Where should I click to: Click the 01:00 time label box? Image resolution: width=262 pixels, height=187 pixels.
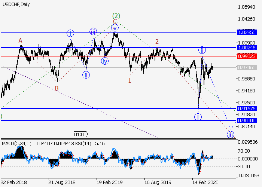click(x=81, y=134)
